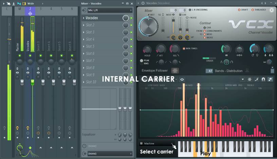Screen dimensions: 277x159
Task: Toggle the THREADED option
Action: (253, 10)
